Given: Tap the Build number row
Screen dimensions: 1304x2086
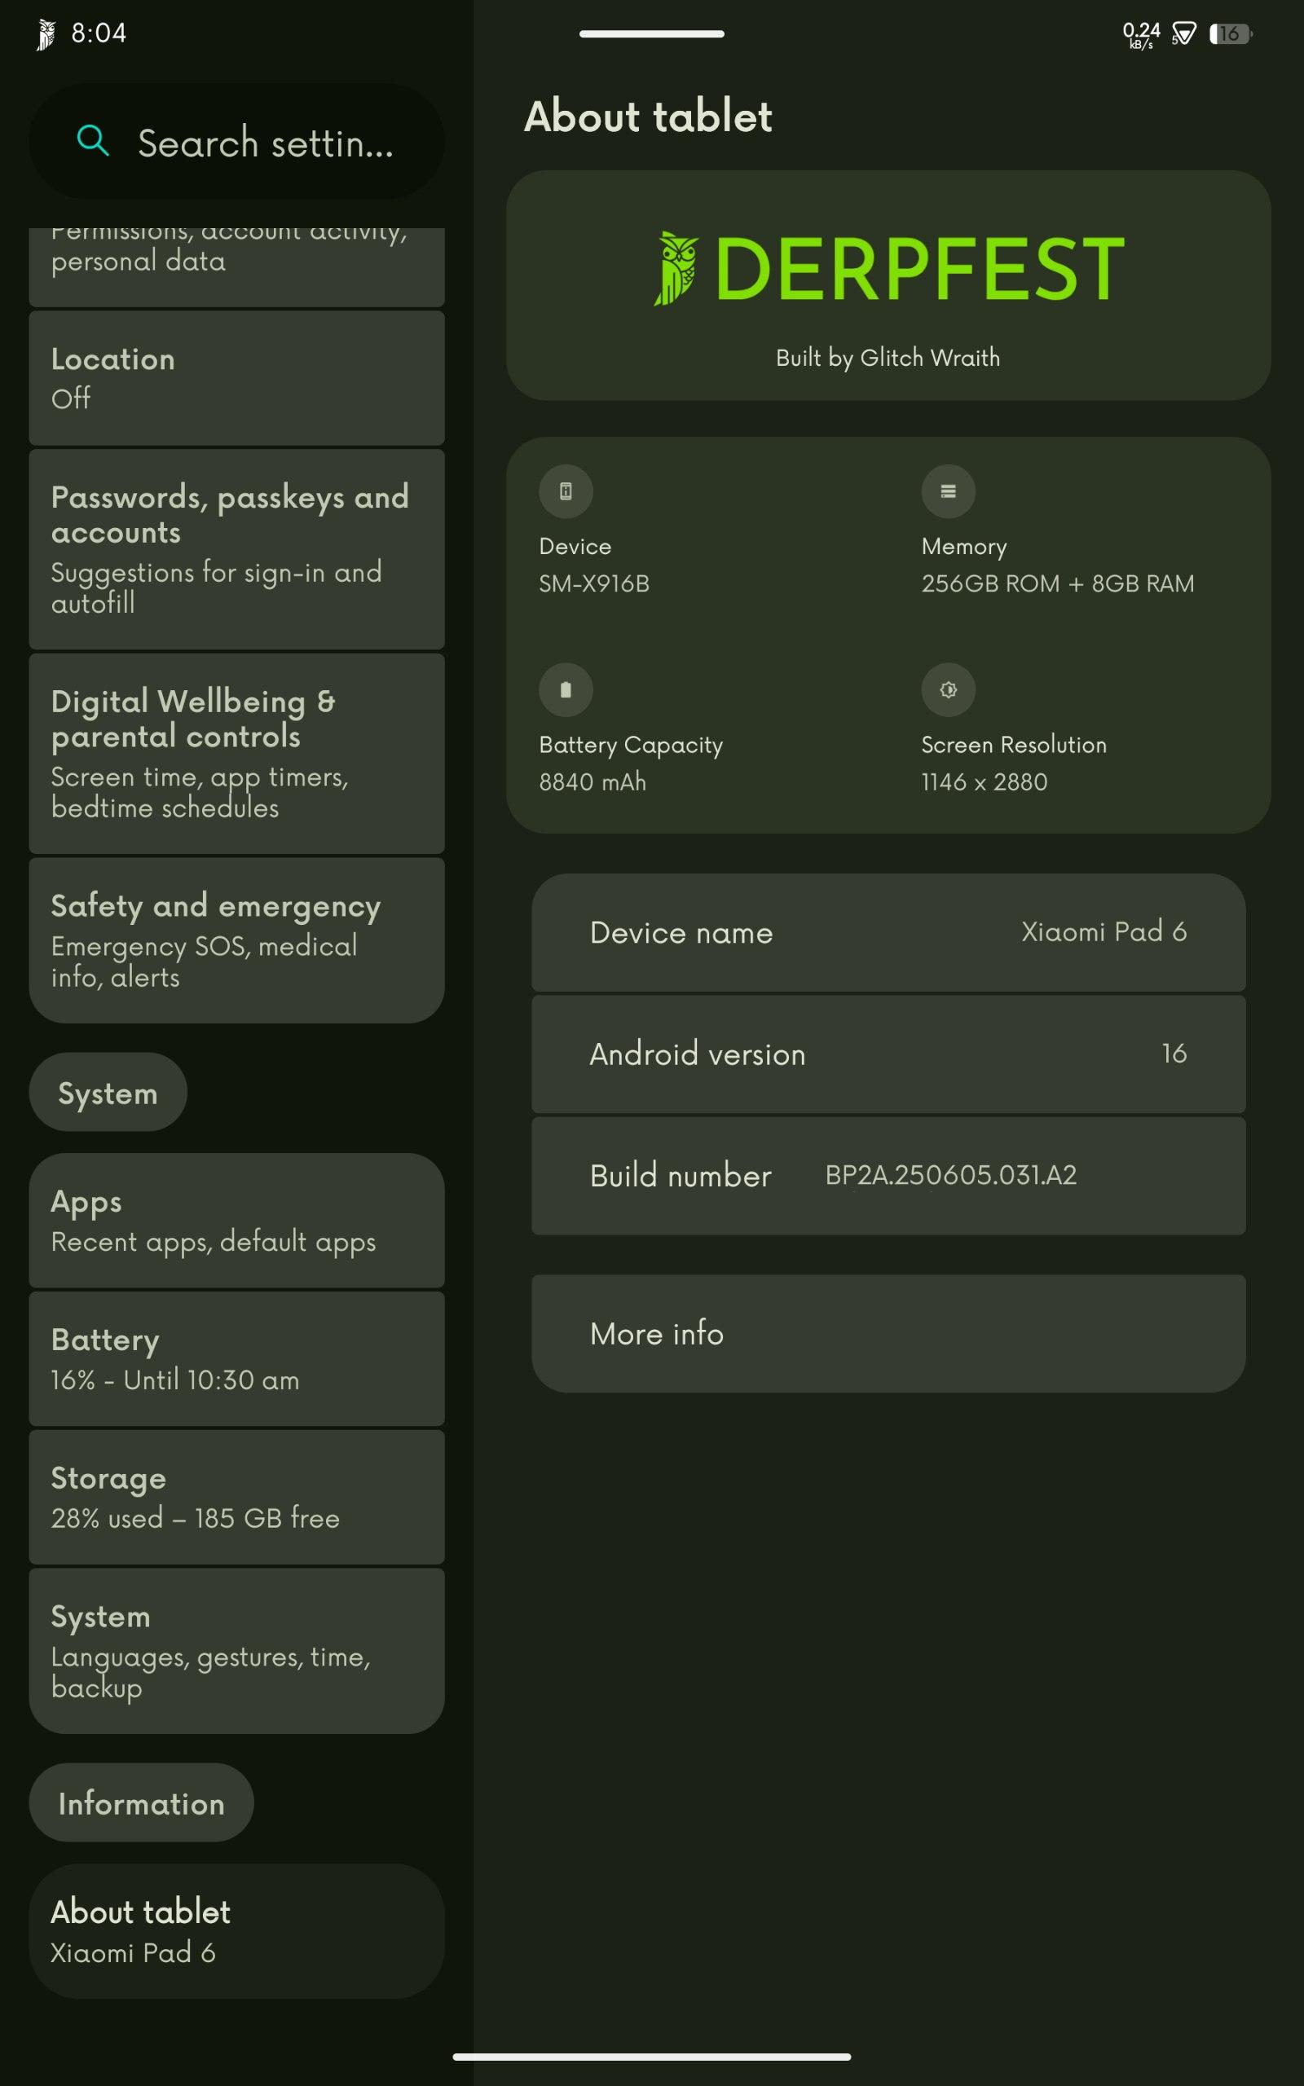Looking at the screenshot, I should (888, 1176).
